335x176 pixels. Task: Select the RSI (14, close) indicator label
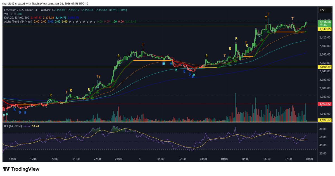coord(13,126)
